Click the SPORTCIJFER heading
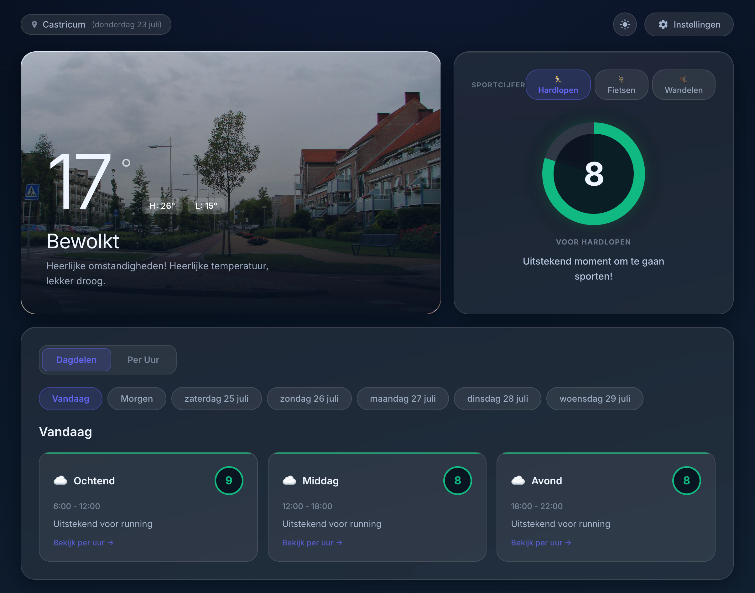755x593 pixels. [x=498, y=85]
